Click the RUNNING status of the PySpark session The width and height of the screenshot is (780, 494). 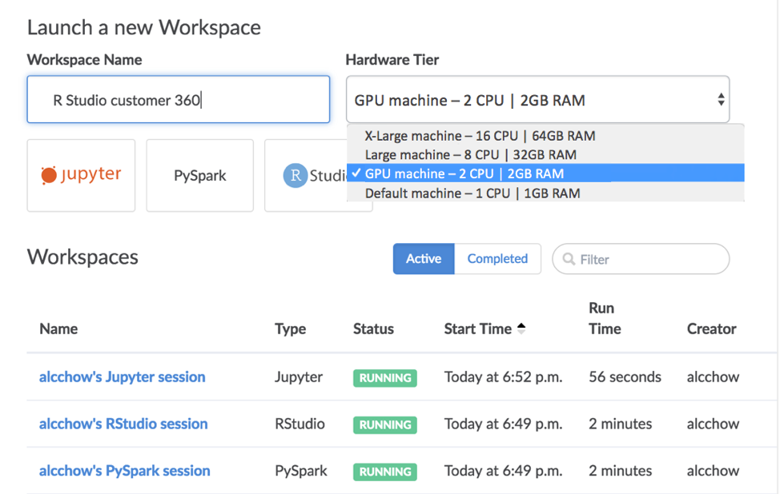click(384, 471)
